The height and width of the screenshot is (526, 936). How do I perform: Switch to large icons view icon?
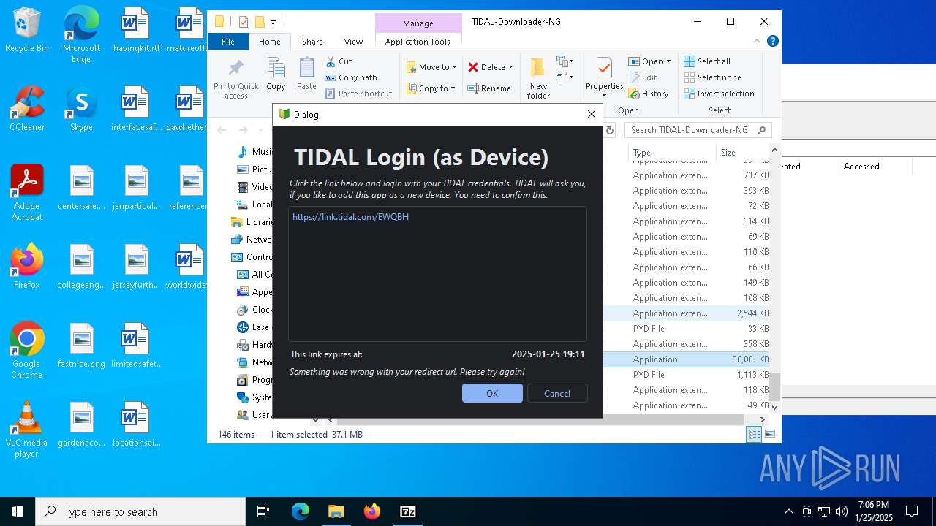[769, 435]
